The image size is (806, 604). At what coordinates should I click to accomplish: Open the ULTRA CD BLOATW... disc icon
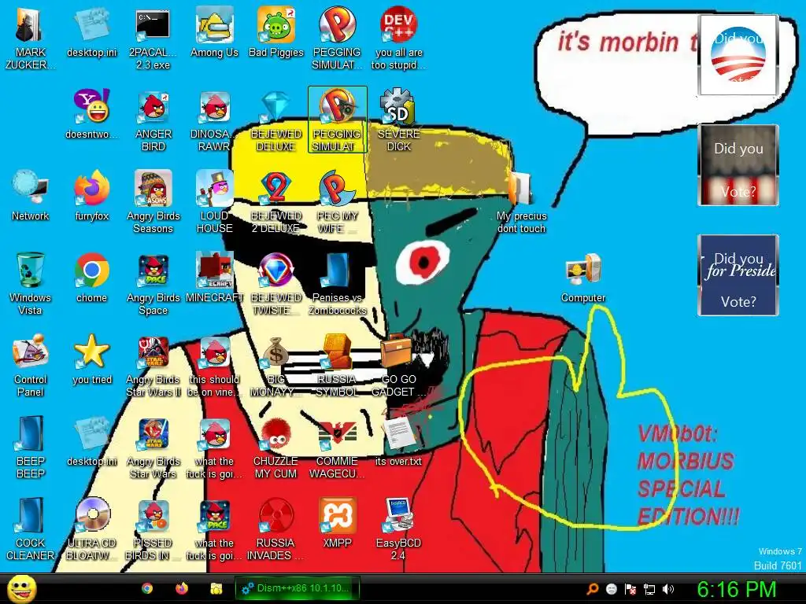click(91, 528)
